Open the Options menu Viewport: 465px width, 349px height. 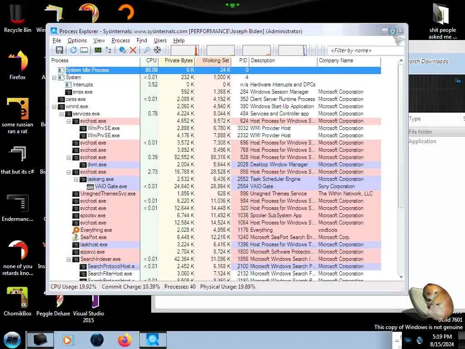(x=77, y=40)
